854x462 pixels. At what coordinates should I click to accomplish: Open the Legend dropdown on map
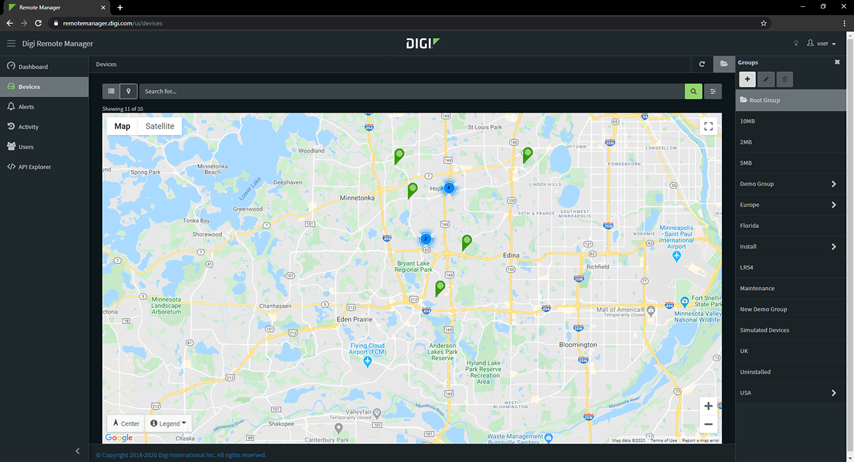pyautogui.click(x=169, y=423)
